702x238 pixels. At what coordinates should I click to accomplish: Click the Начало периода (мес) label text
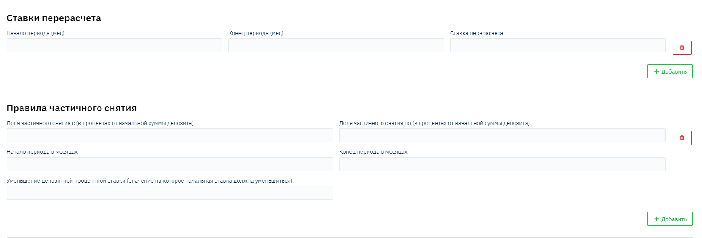pyautogui.click(x=36, y=33)
